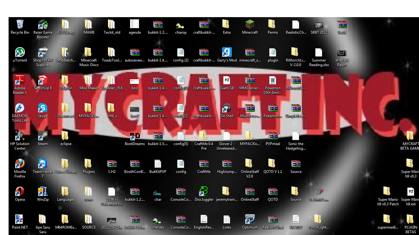419x235 pixels.
Task: Select the YML's folder
Action: click(x=111, y=108)
